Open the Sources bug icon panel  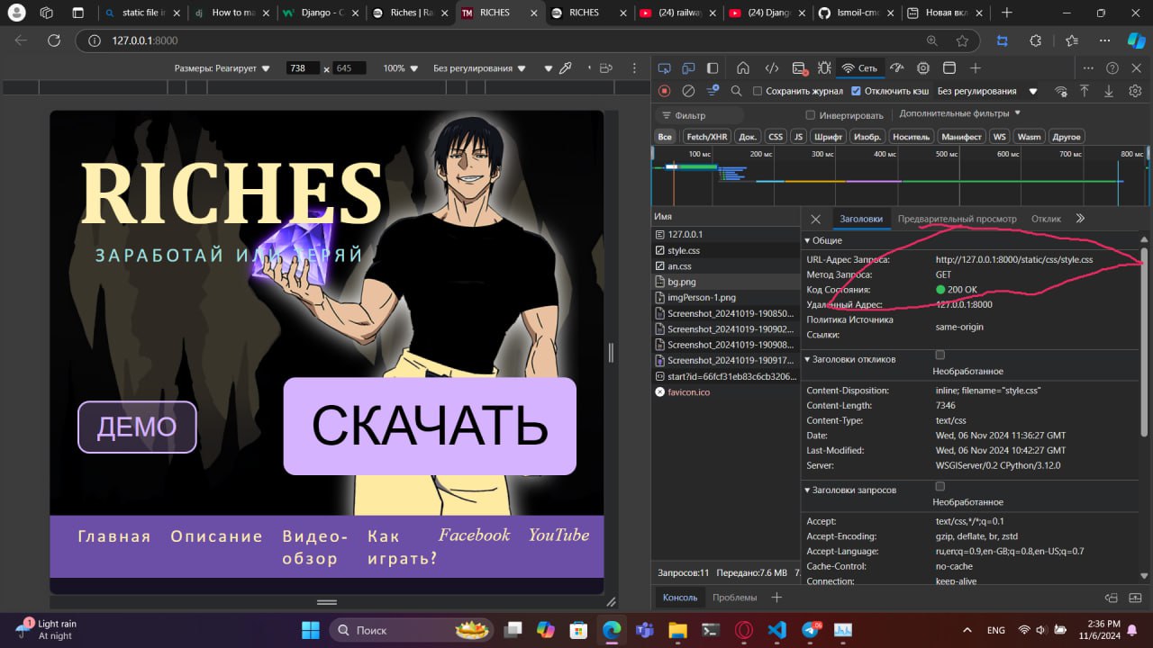(x=824, y=68)
